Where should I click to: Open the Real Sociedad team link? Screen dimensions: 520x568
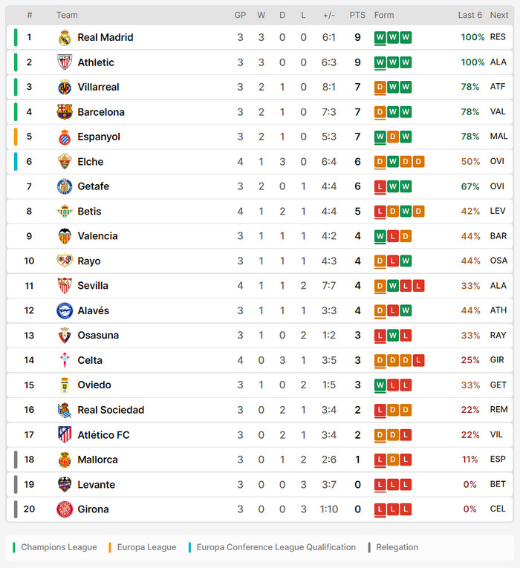pyautogui.click(x=111, y=410)
